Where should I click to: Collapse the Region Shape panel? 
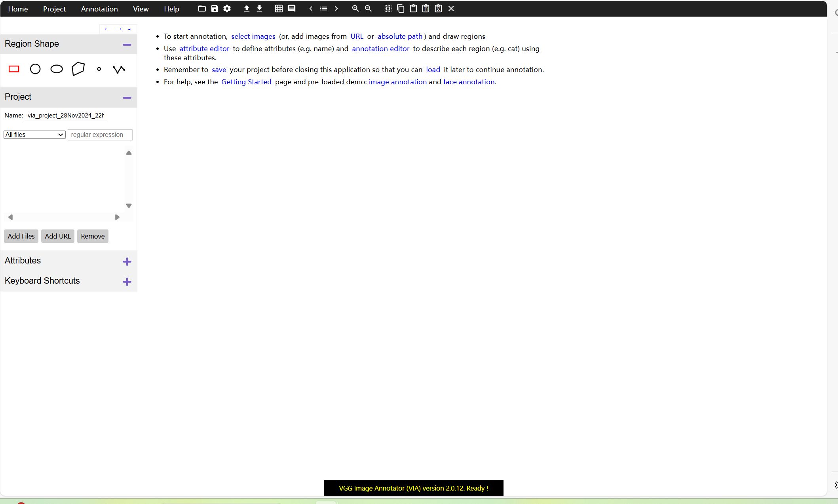[x=127, y=45]
